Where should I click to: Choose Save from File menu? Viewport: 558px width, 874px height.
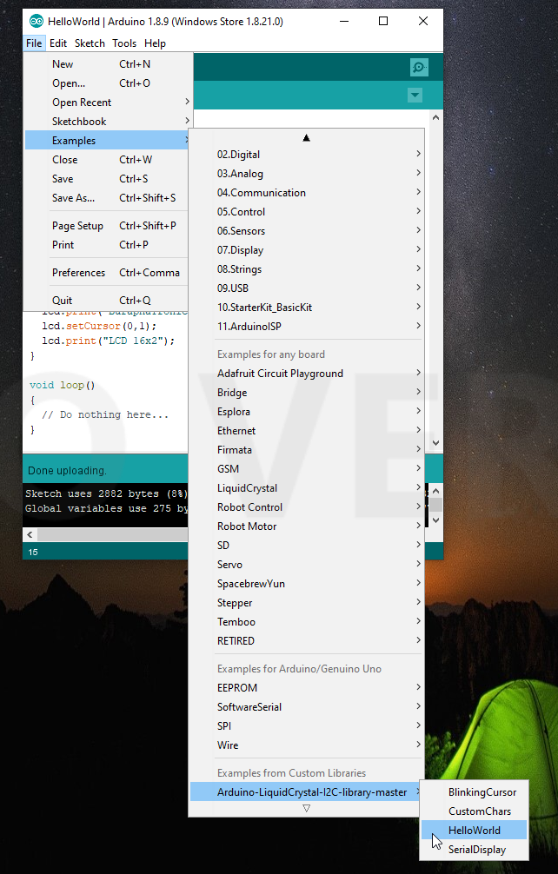pyautogui.click(x=108, y=178)
